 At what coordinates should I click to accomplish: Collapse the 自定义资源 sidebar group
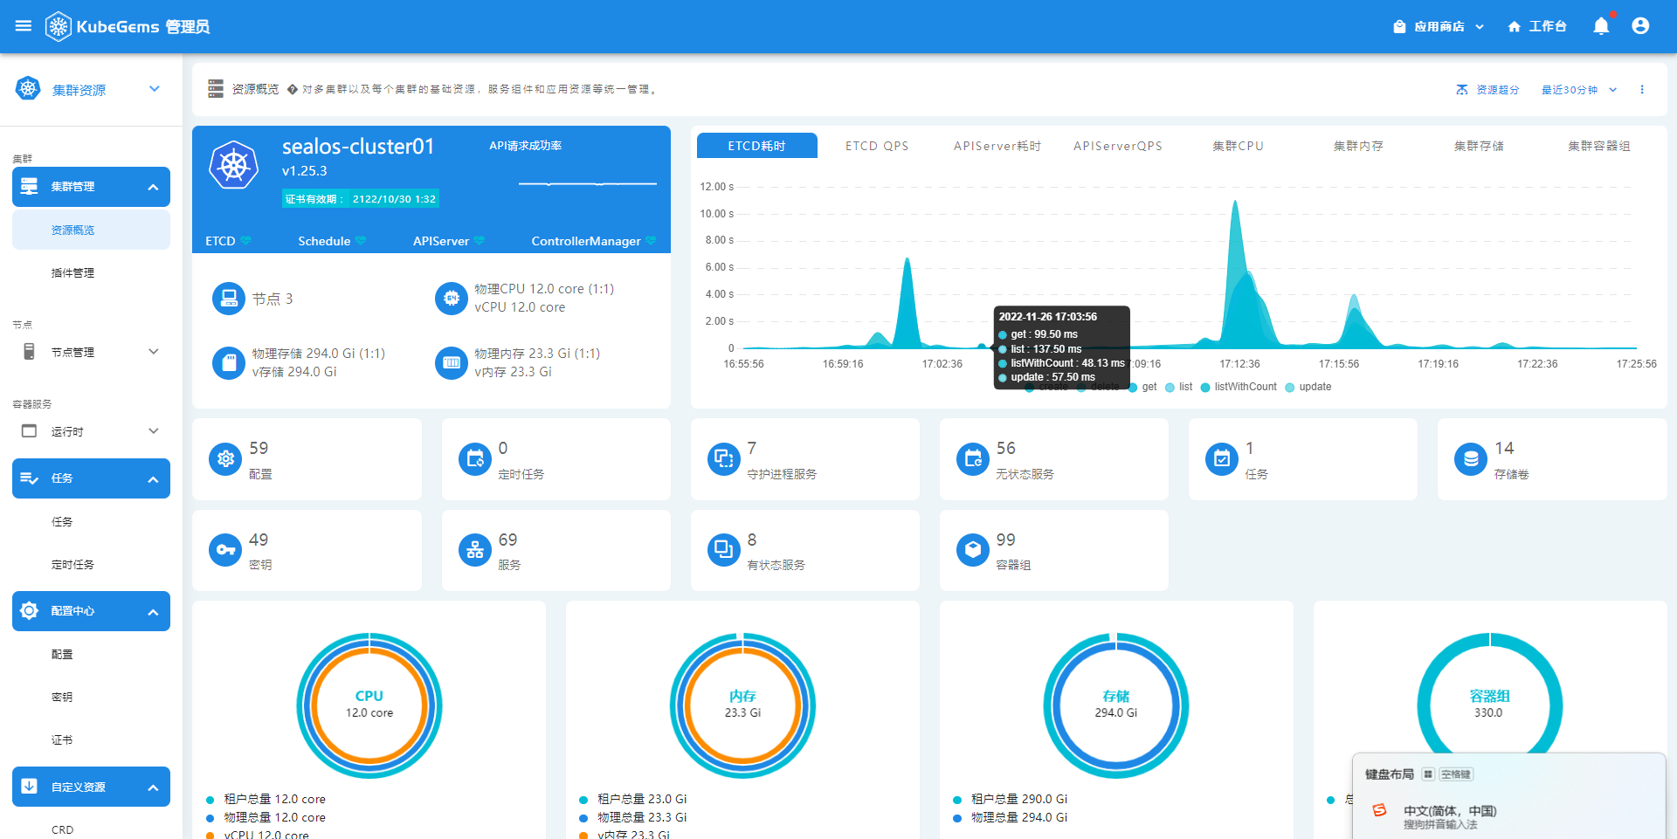tap(154, 787)
